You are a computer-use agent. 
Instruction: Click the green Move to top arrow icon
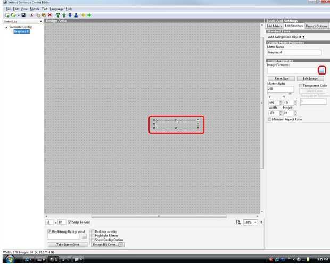(58, 15)
